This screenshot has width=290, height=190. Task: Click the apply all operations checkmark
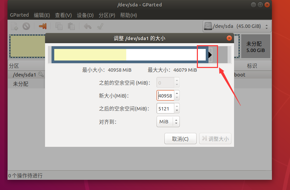[100, 26]
